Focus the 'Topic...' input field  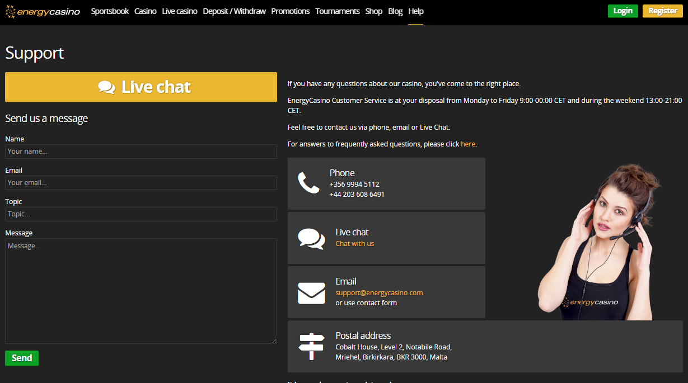pyautogui.click(x=141, y=214)
